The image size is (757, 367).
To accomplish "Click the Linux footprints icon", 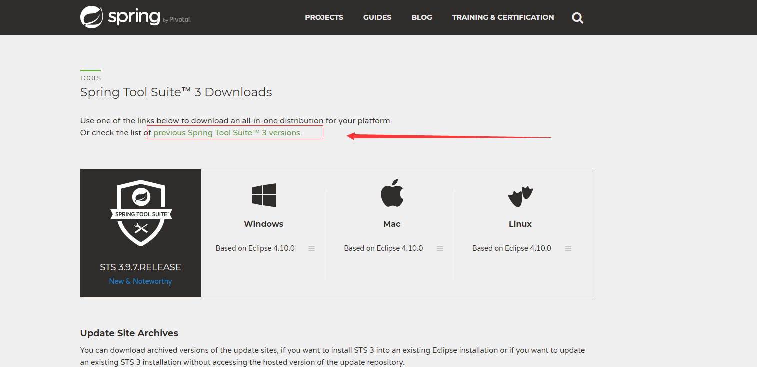I will [520, 197].
